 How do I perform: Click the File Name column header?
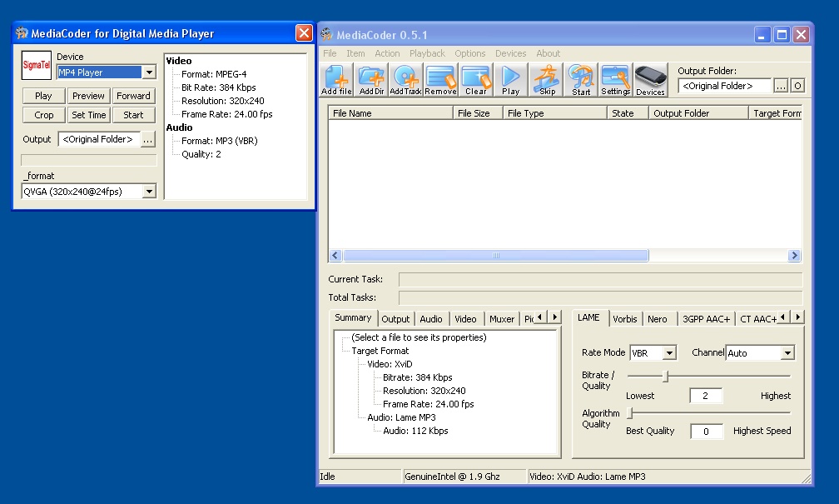pyautogui.click(x=390, y=113)
